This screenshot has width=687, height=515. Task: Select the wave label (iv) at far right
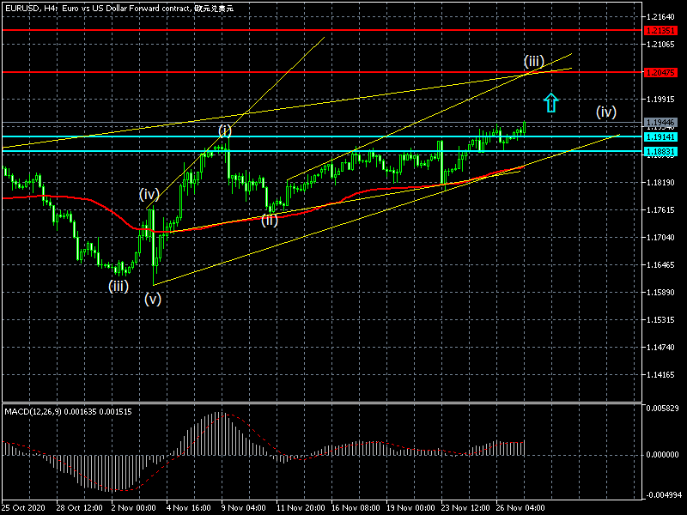[606, 112]
